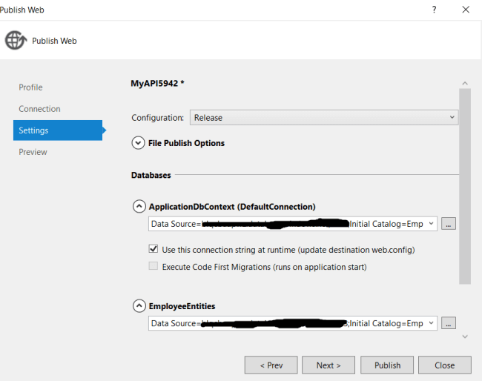The image size is (482, 381).
Task: Check Execute Code First Migrations
Action: [x=153, y=267]
